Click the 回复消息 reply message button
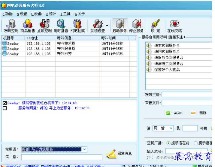The width and height of the screenshot is (215, 167). pos(119,154)
